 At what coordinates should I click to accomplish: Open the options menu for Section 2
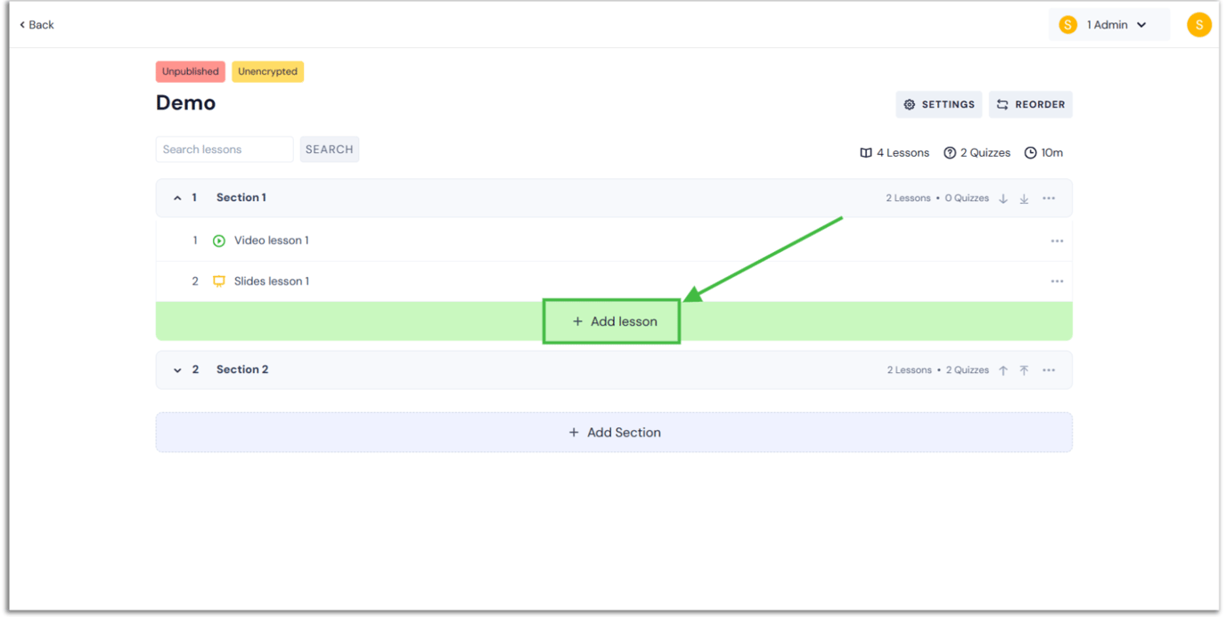[1049, 369]
